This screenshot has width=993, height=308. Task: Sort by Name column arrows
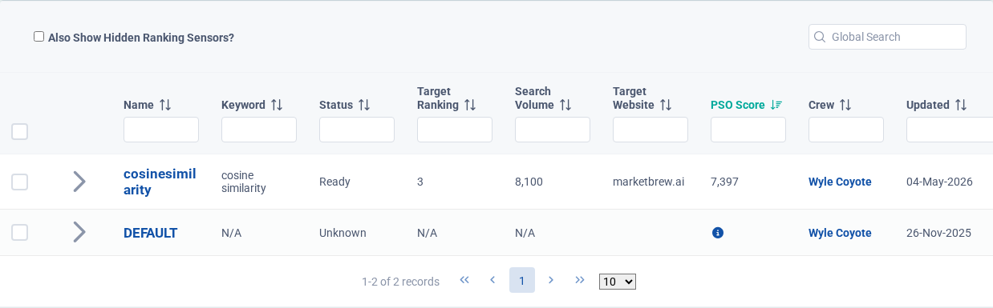(165, 105)
